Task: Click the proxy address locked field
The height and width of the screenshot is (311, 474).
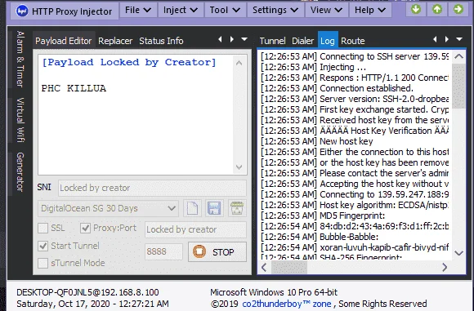Action: pos(195,229)
